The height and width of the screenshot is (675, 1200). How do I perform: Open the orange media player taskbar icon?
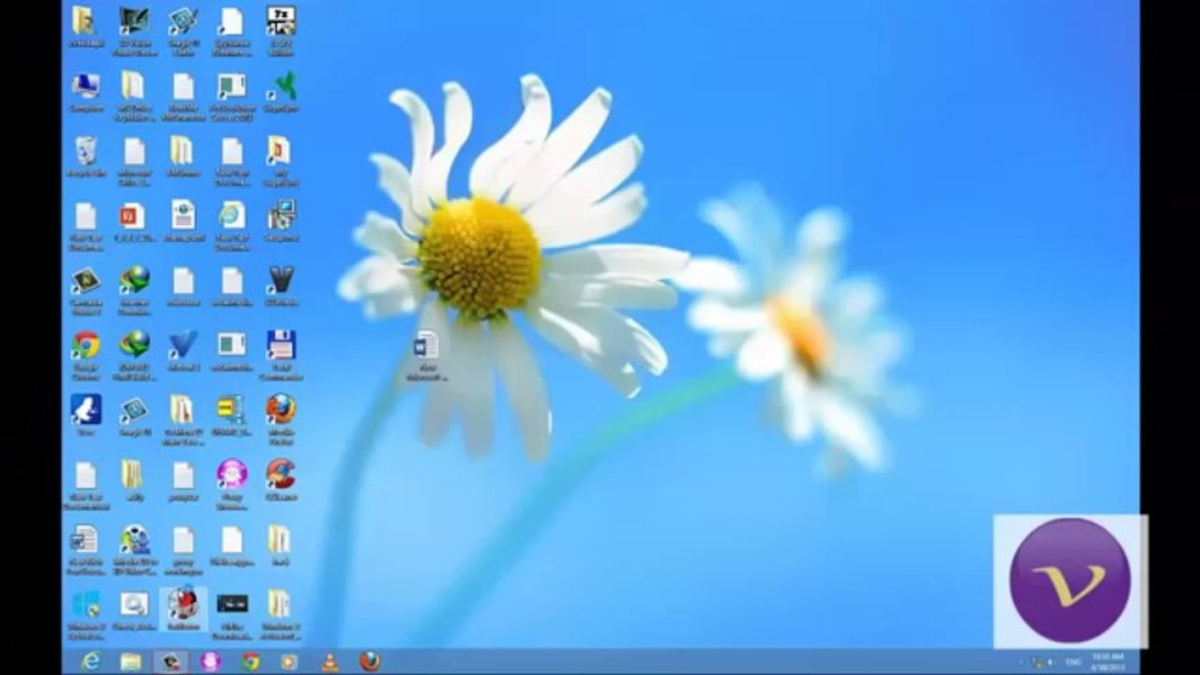pyautogui.click(x=289, y=662)
